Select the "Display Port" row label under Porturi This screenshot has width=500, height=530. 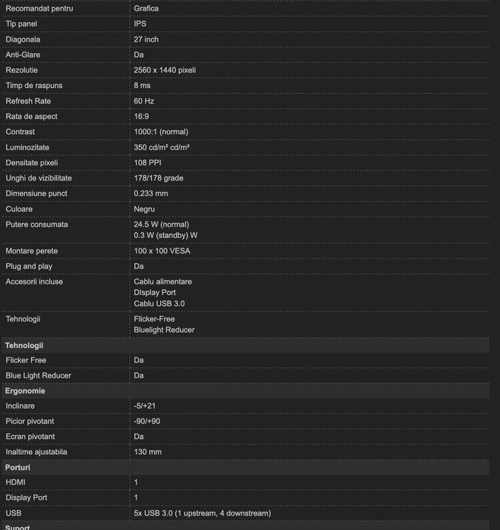[x=27, y=498]
